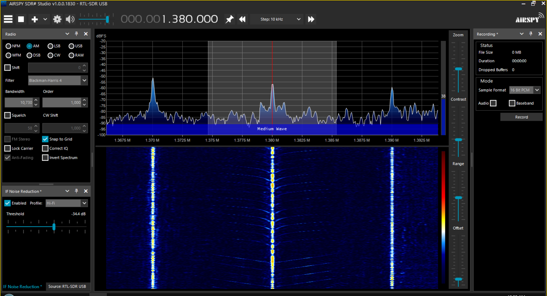Enable Correct IQ

[45, 148]
